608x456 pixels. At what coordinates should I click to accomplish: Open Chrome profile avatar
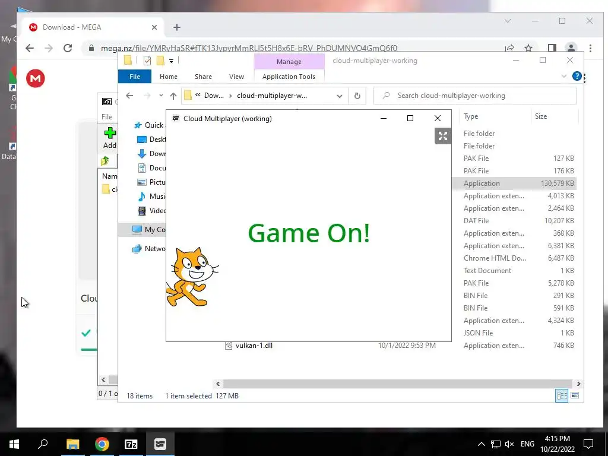coord(571,48)
